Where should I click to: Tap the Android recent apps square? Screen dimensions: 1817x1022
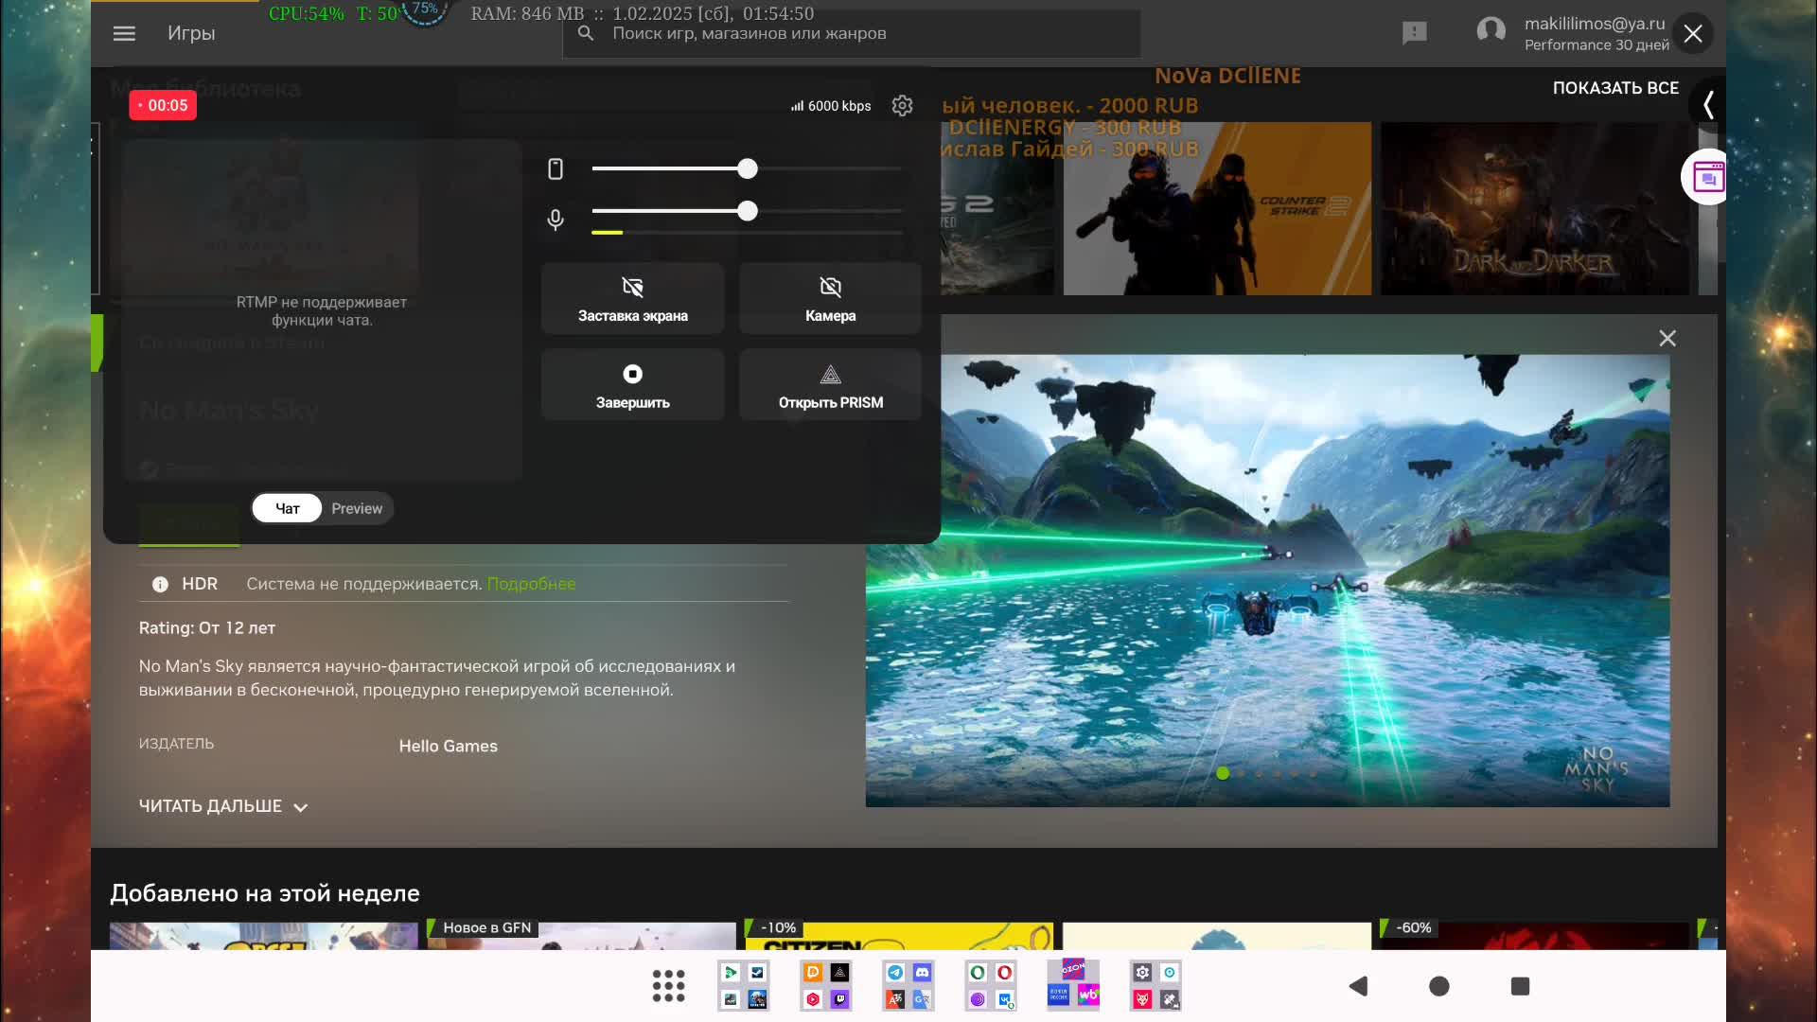click(x=1520, y=986)
